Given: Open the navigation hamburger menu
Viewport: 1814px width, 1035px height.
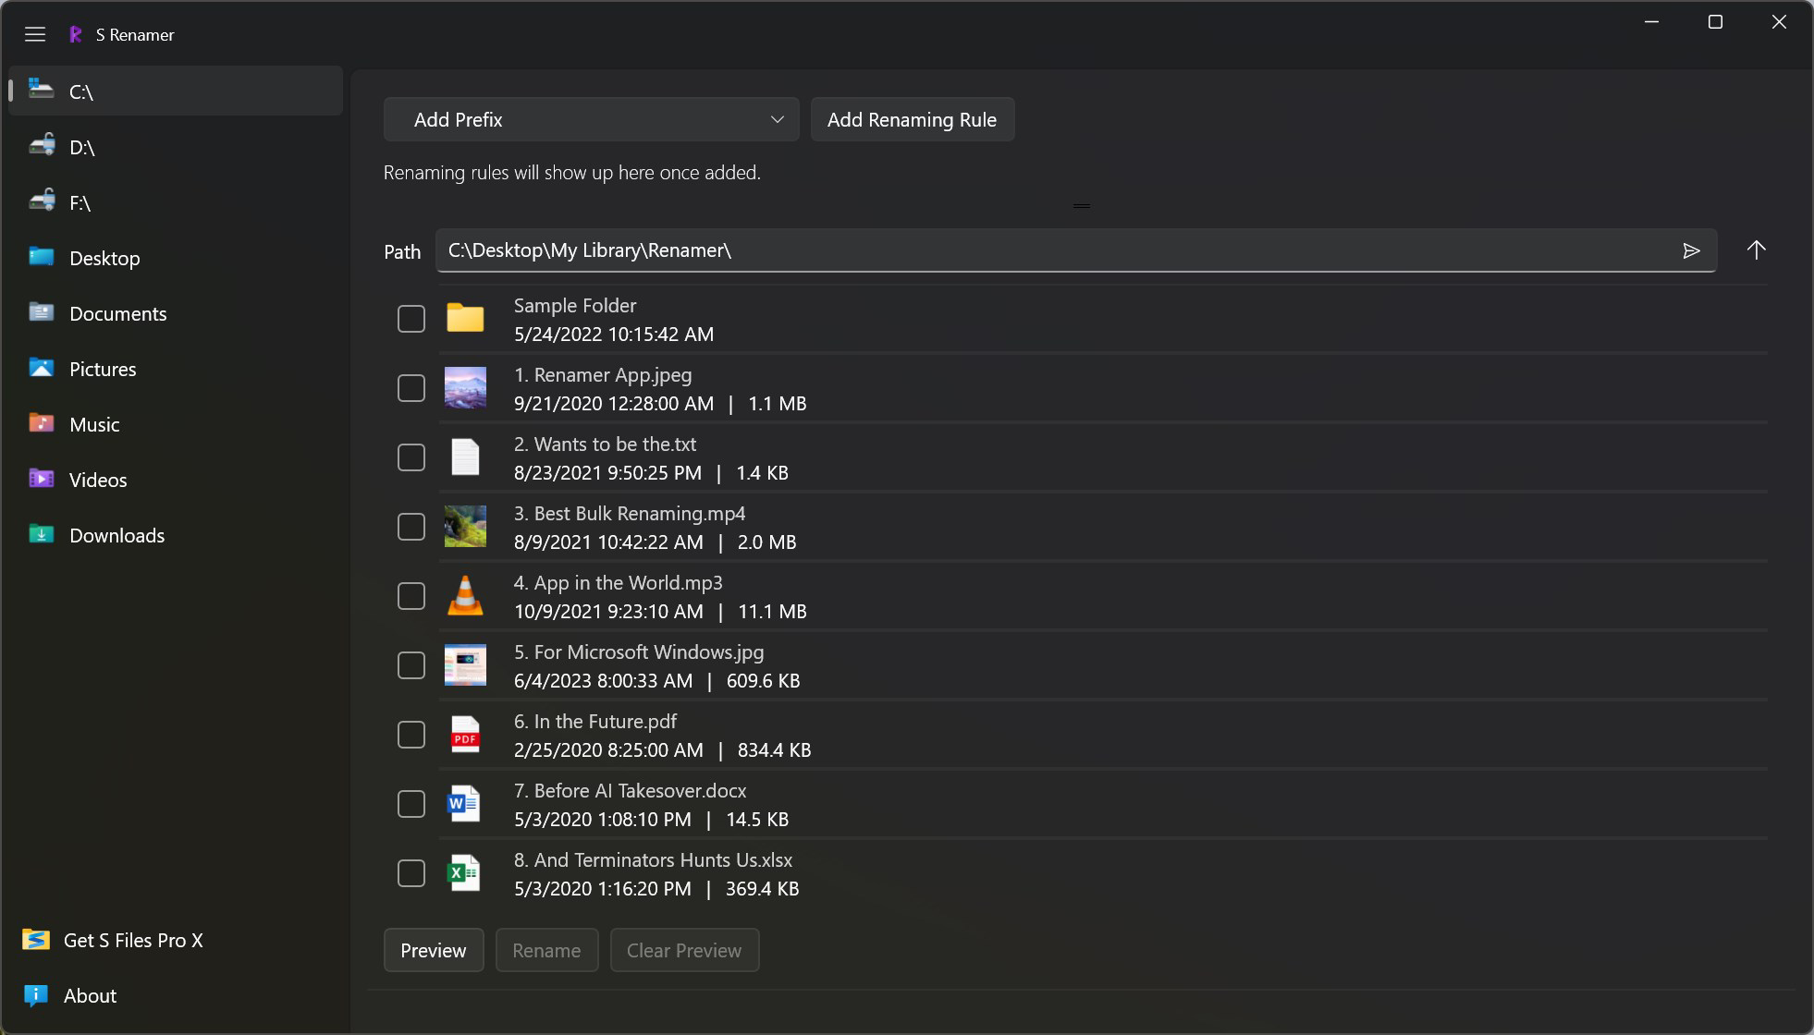Looking at the screenshot, I should 35,34.
